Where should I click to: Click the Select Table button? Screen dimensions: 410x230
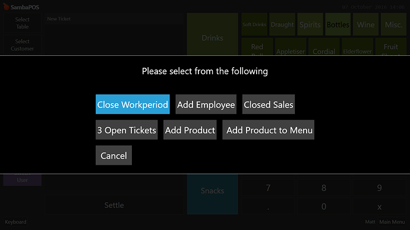(x=22, y=23)
